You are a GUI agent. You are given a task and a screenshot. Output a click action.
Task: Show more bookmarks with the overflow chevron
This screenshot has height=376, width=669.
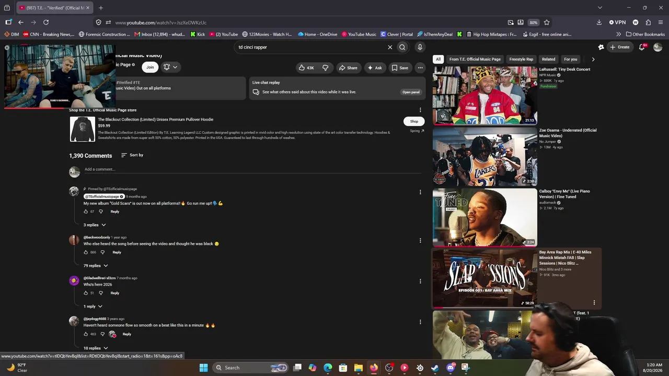[x=618, y=34]
